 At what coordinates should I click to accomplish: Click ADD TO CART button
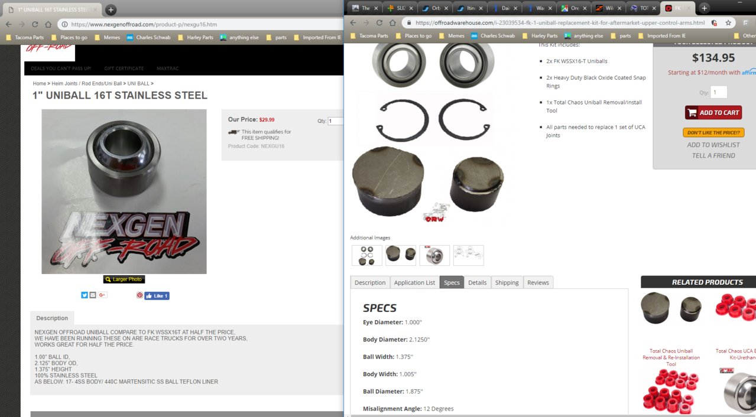tap(713, 113)
